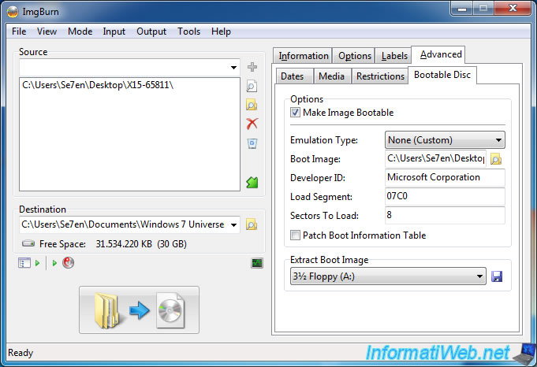Click the red swirl burn-mode icon
This screenshot has width=537, height=367.
(x=68, y=263)
